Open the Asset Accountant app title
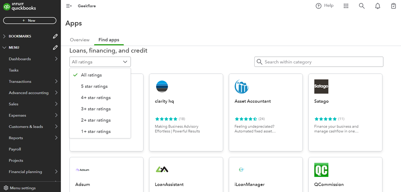This screenshot has width=401, height=192. (253, 101)
